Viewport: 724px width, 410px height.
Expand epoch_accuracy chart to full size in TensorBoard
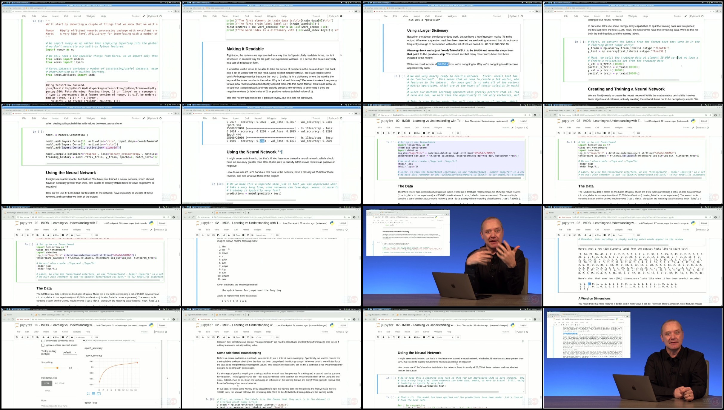tap(88, 394)
